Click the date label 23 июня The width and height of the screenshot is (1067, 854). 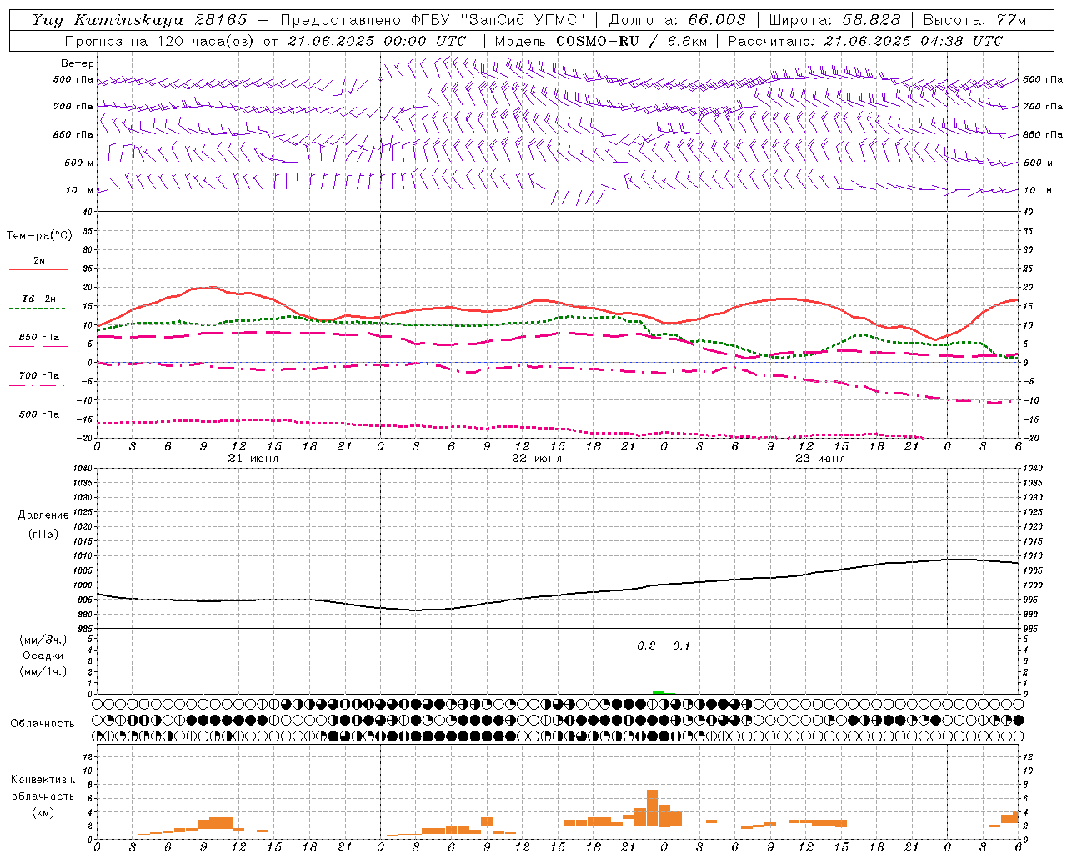pyautogui.click(x=819, y=459)
